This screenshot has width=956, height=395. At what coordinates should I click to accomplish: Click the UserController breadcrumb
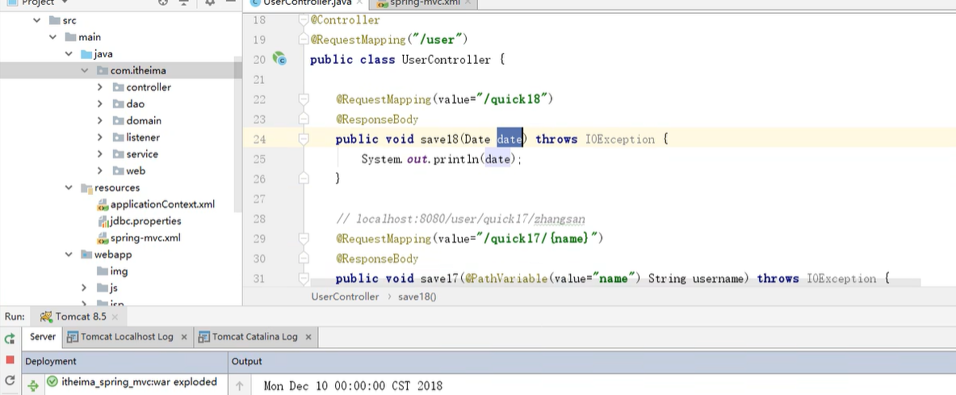(345, 297)
